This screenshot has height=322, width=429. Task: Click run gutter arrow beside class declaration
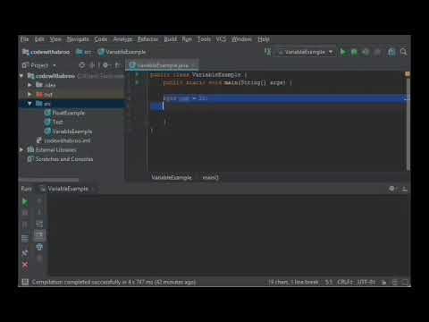137,74
